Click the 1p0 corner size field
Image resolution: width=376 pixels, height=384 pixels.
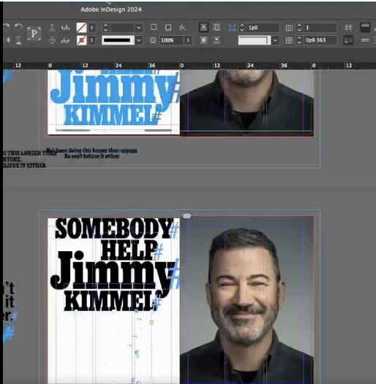[x=263, y=28]
